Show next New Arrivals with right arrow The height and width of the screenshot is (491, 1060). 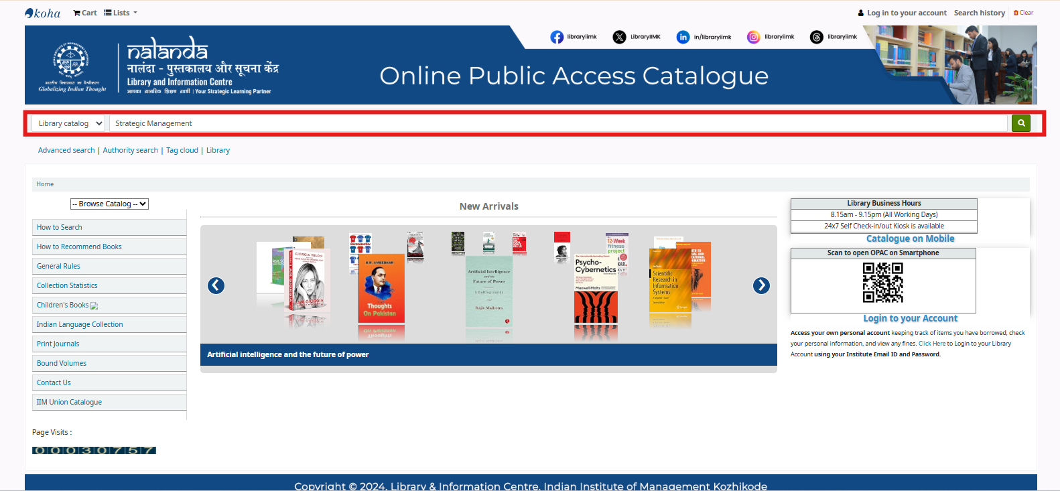point(761,285)
